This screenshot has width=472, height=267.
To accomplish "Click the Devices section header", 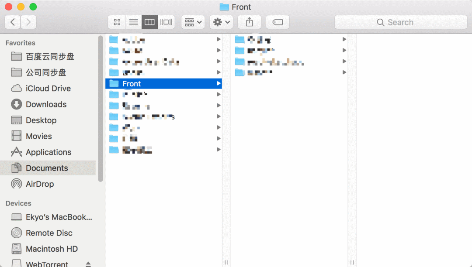I will (18, 203).
